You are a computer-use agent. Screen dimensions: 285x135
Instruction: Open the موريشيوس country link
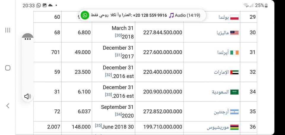tap(218, 127)
